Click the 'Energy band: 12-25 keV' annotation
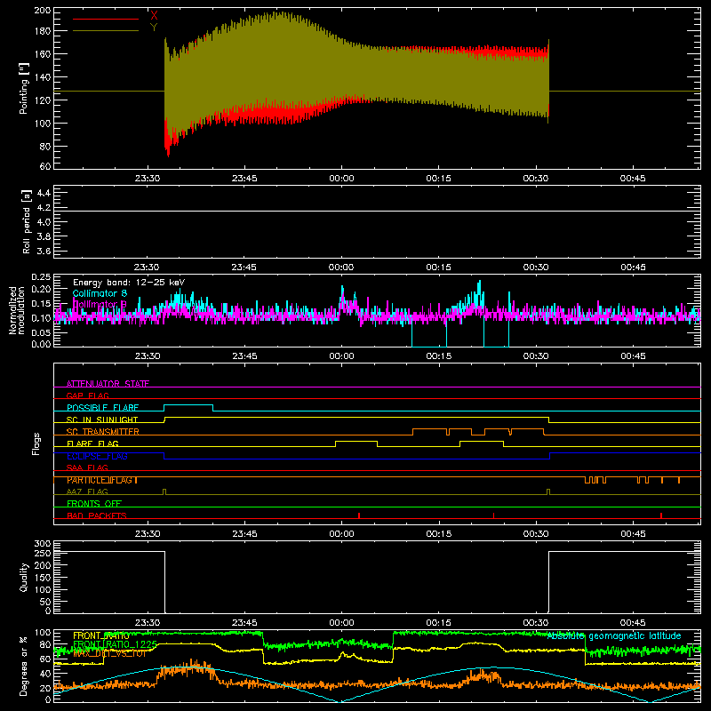711x711 pixels. point(129,283)
